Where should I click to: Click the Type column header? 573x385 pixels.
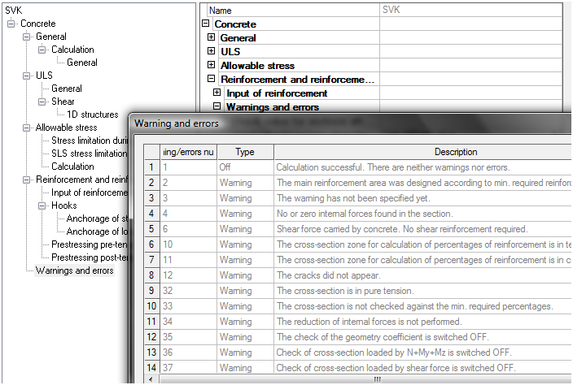click(x=245, y=152)
